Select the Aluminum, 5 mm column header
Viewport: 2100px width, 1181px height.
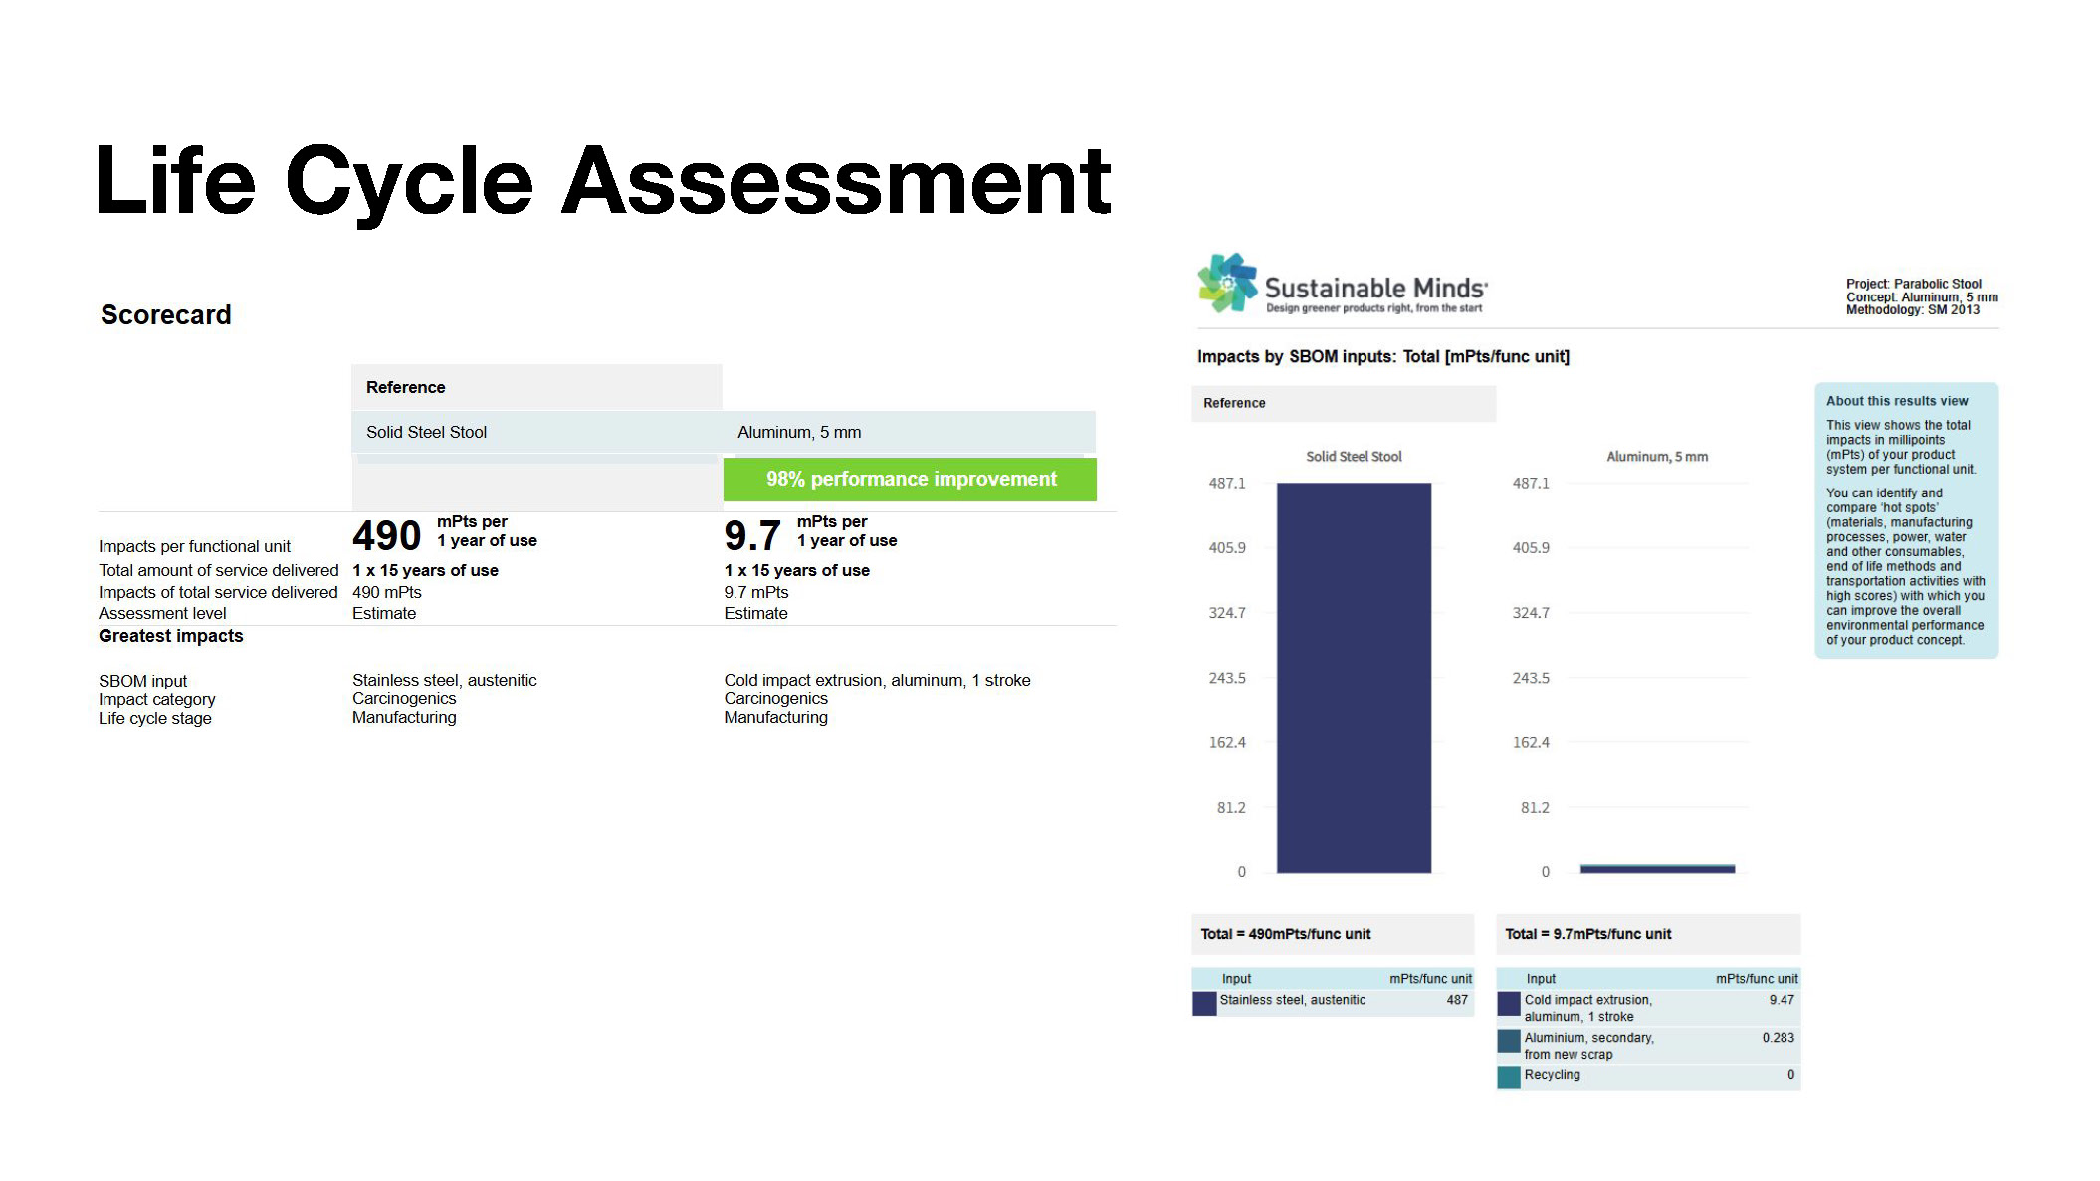pyautogui.click(x=799, y=432)
